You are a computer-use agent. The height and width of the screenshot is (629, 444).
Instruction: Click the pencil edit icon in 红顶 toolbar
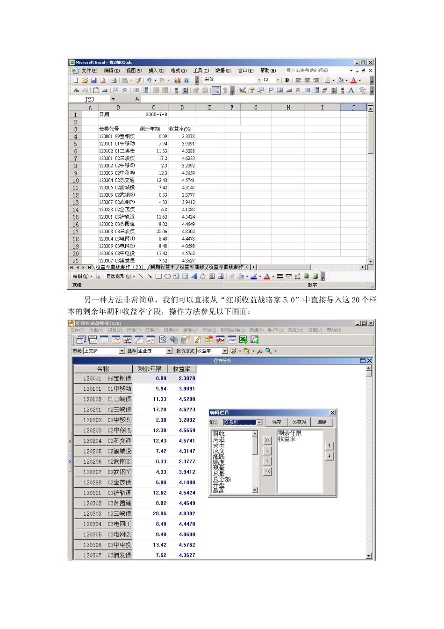click(x=198, y=340)
